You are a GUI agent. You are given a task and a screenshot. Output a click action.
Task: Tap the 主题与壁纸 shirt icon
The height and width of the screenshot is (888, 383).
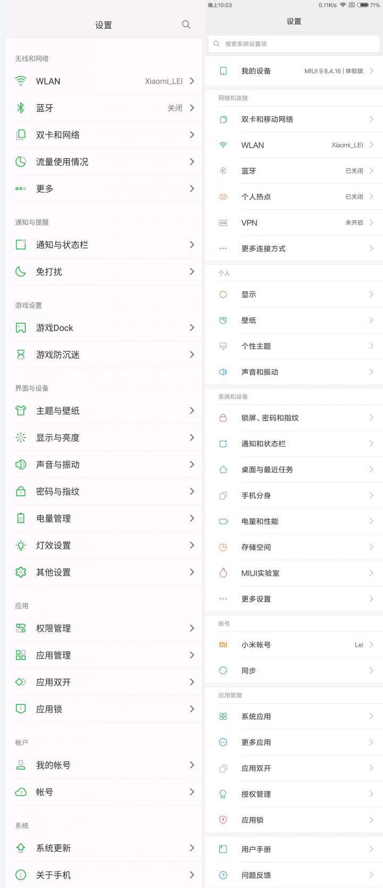[x=21, y=411]
